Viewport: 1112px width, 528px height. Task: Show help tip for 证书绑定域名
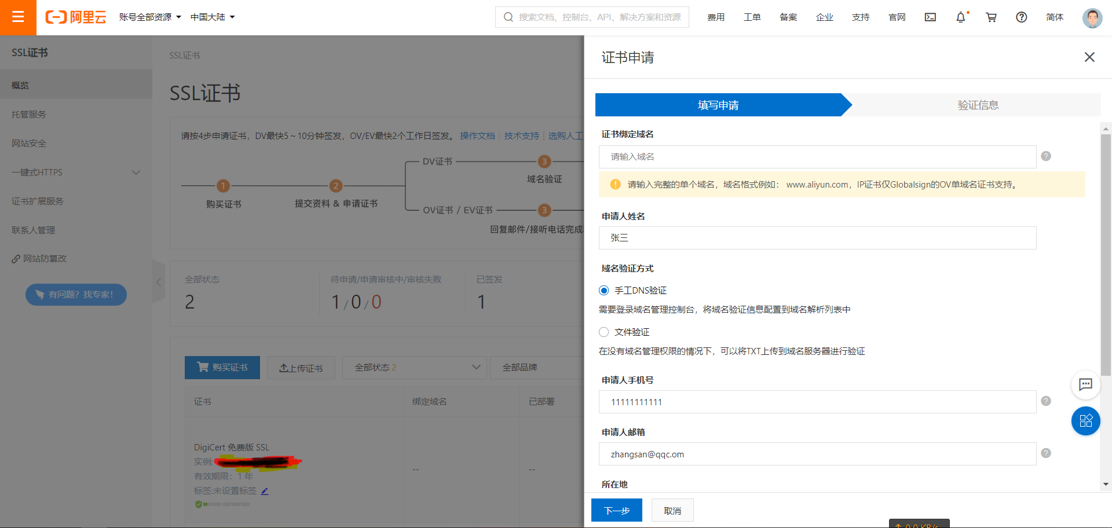coord(1046,156)
